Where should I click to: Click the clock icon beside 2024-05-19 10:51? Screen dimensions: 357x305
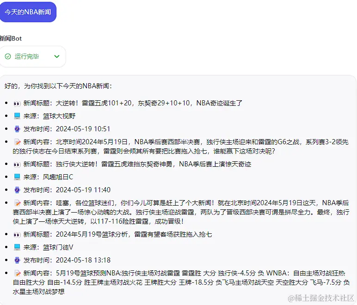(x=17, y=129)
